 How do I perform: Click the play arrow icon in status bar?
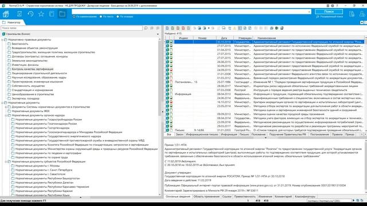tap(353, 200)
